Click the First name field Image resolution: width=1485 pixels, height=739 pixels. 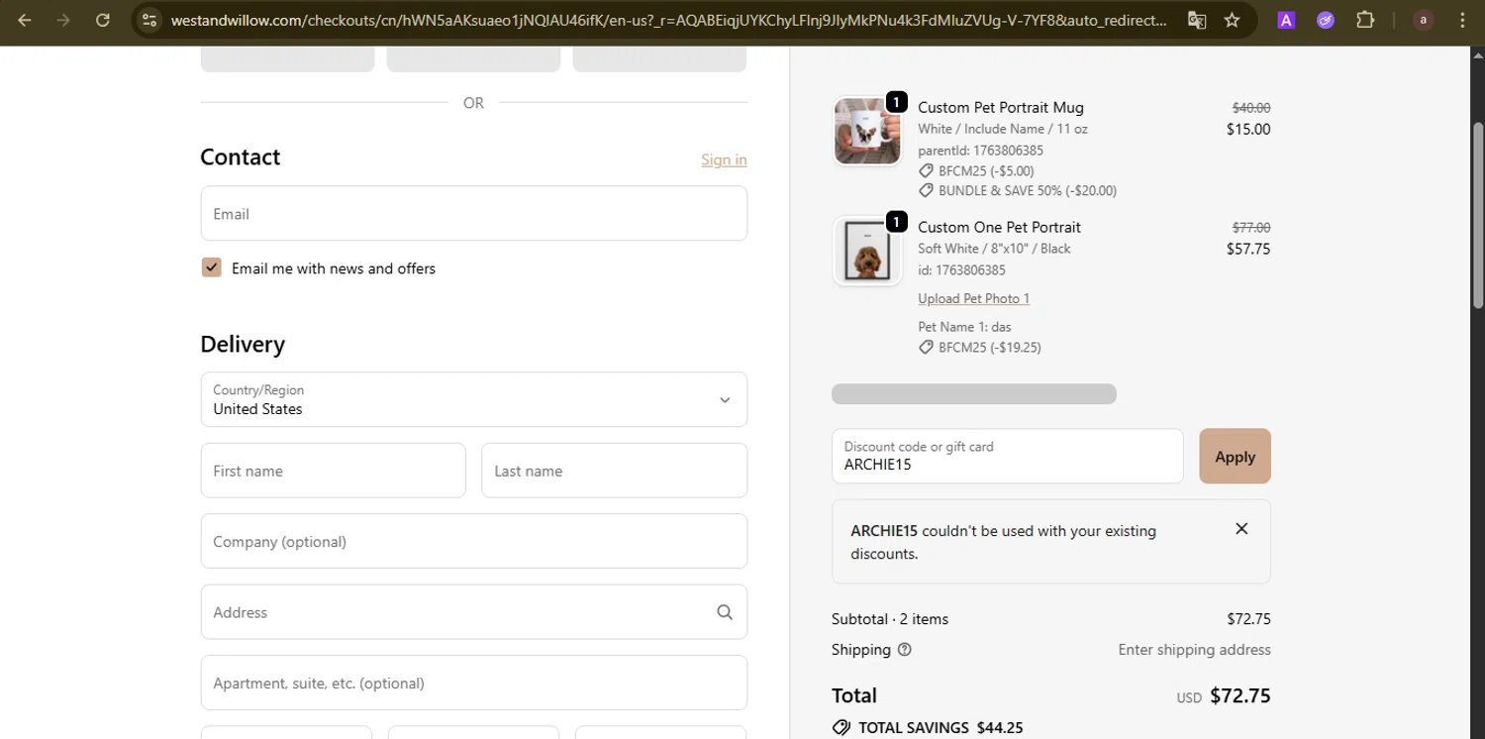click(334, 471)
